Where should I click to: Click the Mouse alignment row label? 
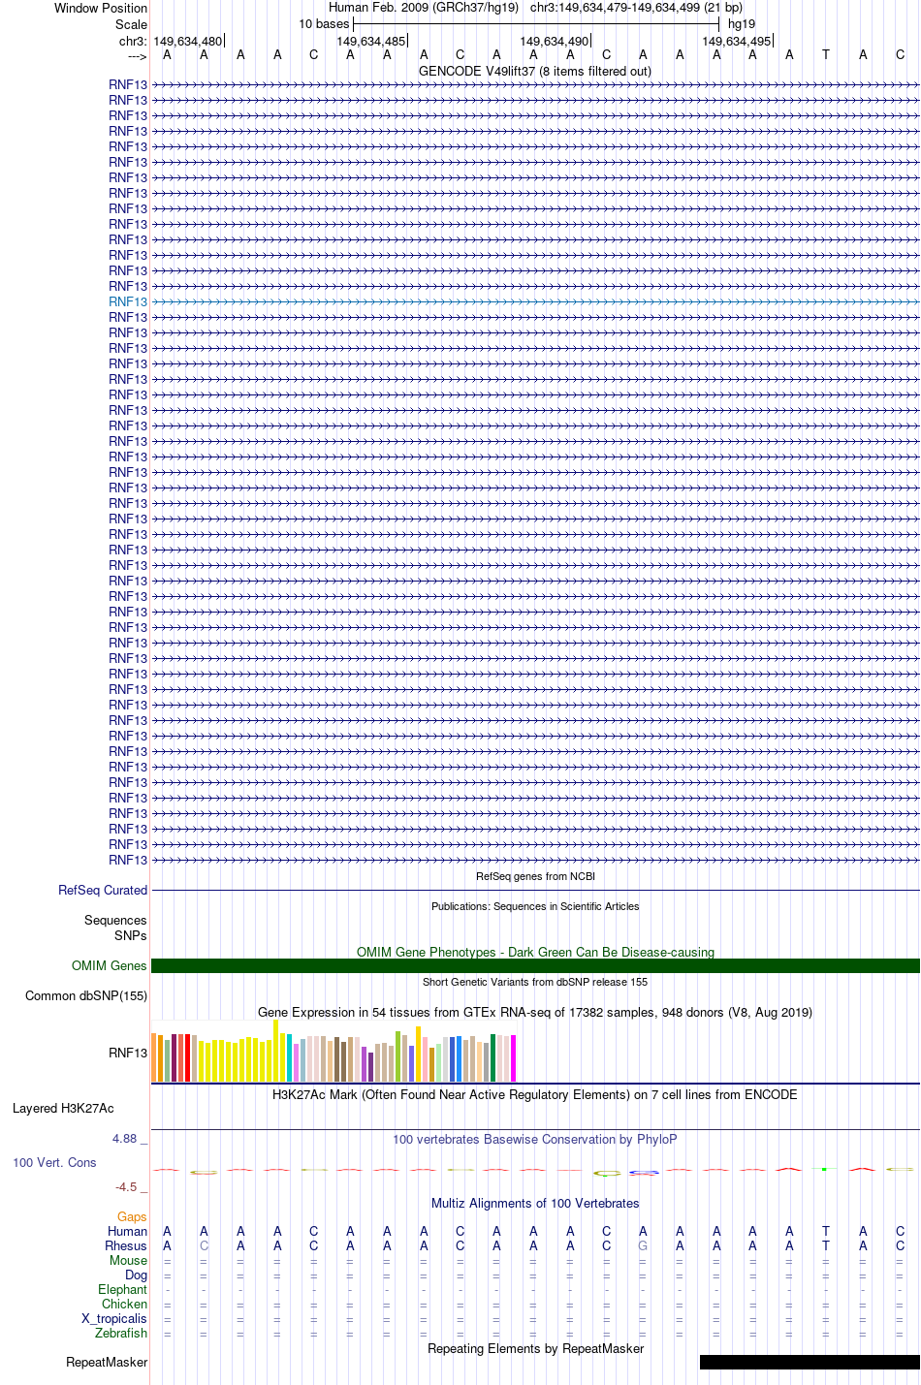(129, 1261)
